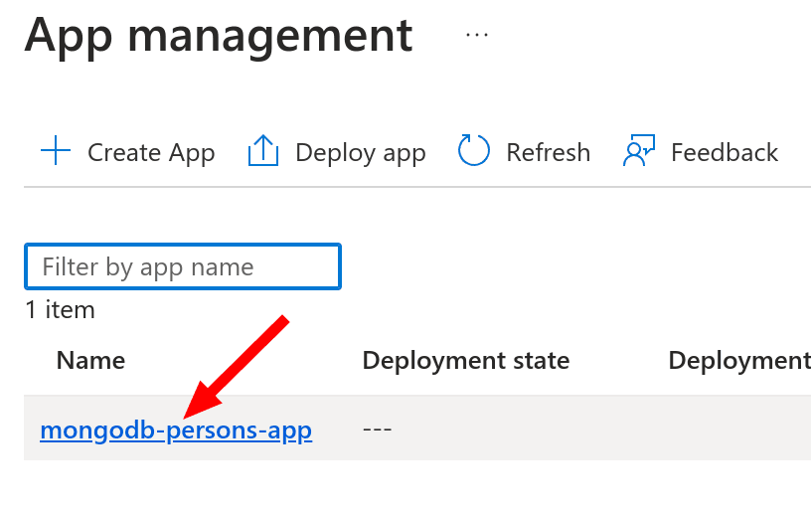Sort by the Name column header
This screenshot has height=515, width=811.
coord(90,360)
